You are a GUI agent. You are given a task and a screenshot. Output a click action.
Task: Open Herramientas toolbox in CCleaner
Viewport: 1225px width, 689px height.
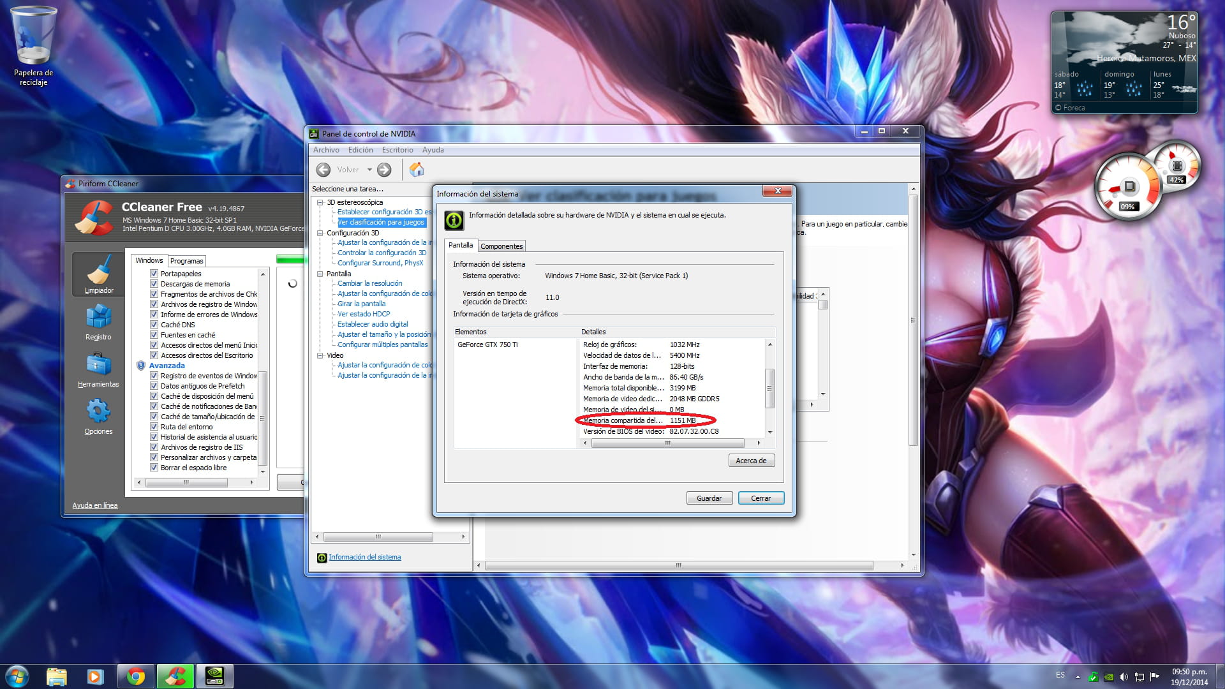tap(98, 370)
